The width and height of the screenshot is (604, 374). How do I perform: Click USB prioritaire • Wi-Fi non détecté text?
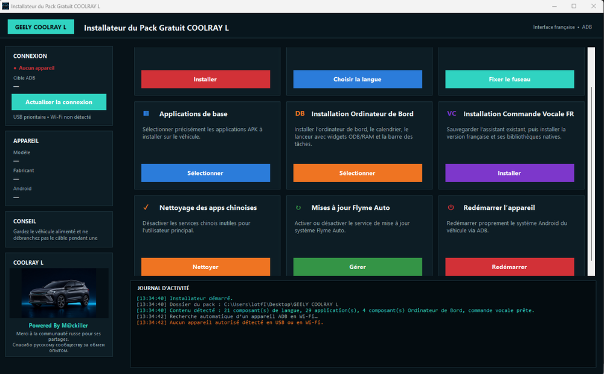[53, 117]
